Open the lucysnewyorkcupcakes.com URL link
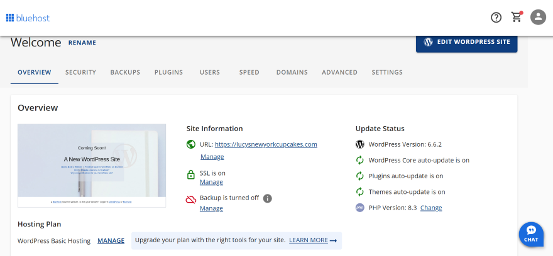 coord(266,144)
